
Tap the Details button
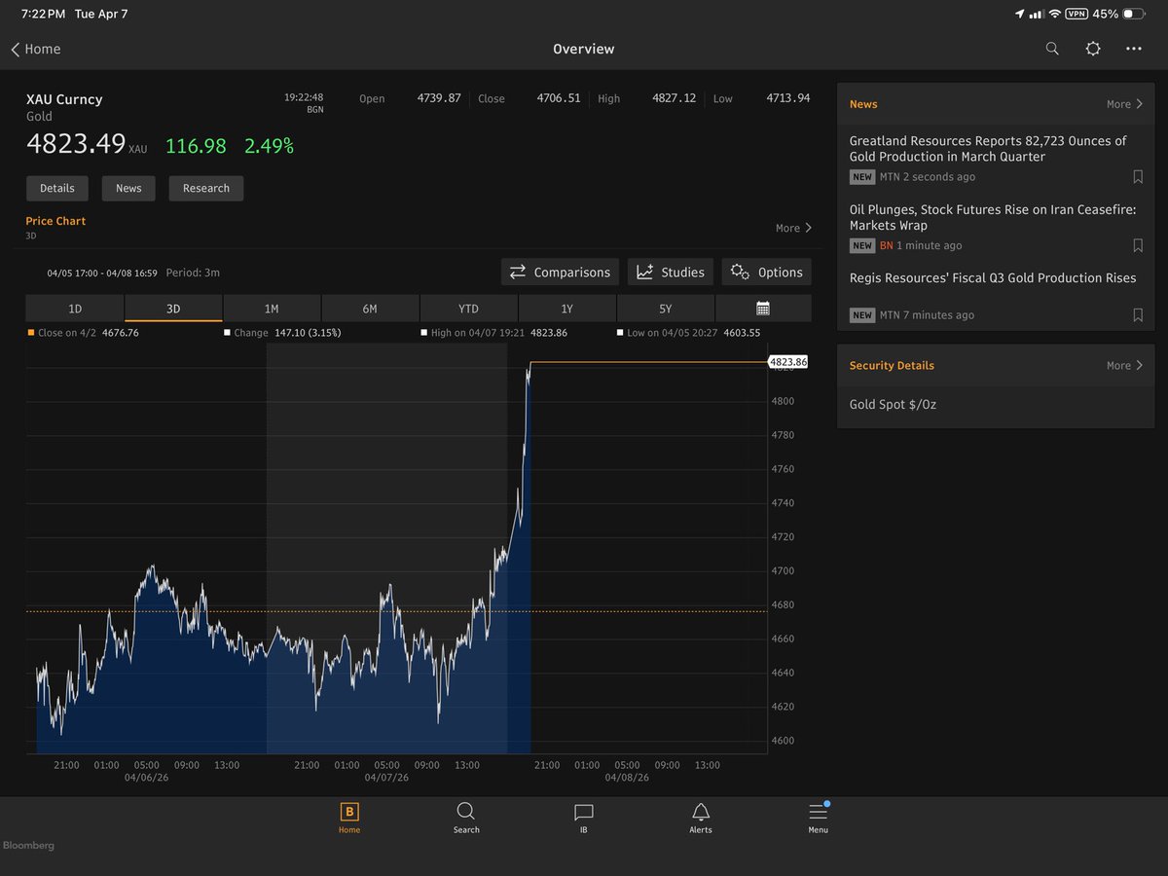[57, 189]
